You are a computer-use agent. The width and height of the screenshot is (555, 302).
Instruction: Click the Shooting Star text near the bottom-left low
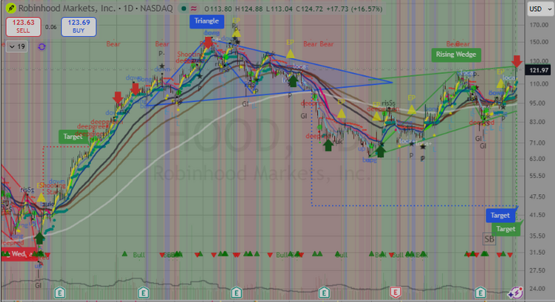pyautogui.click(x=53, y=189)
